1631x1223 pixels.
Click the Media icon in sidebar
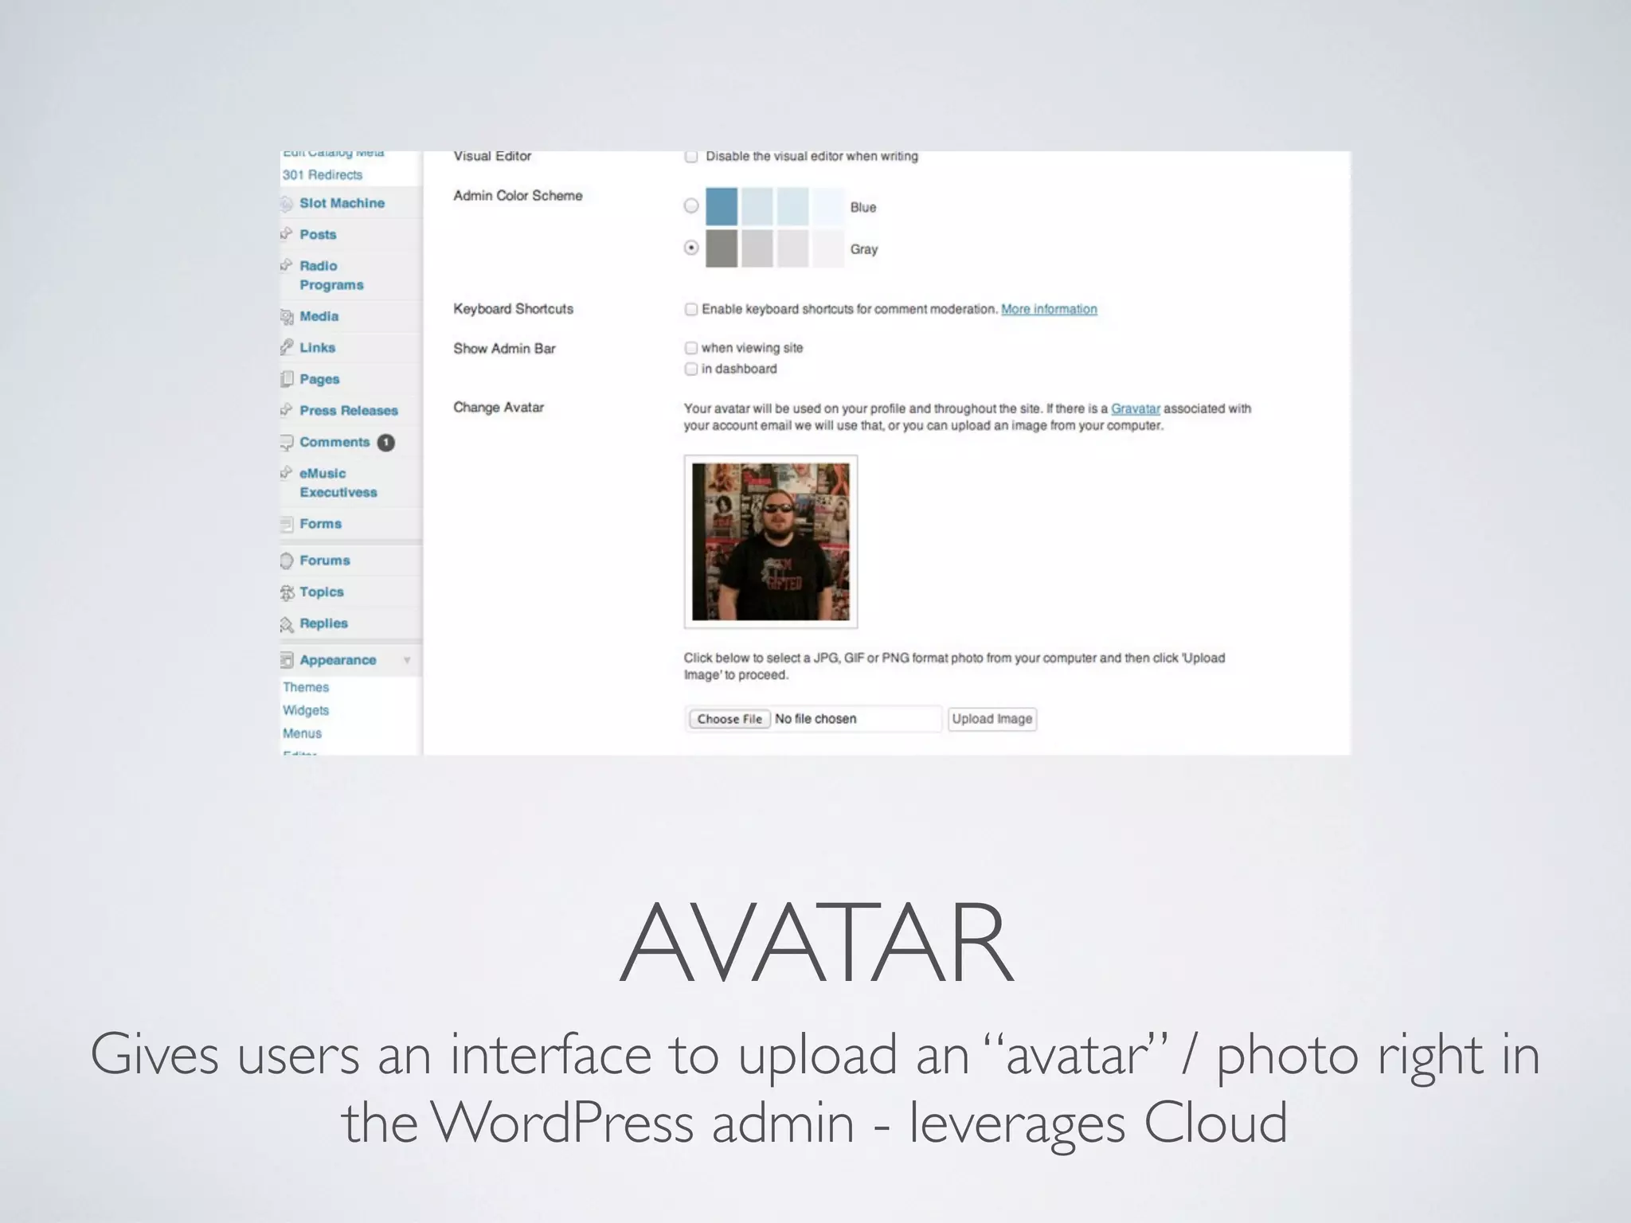pos(287,317)
